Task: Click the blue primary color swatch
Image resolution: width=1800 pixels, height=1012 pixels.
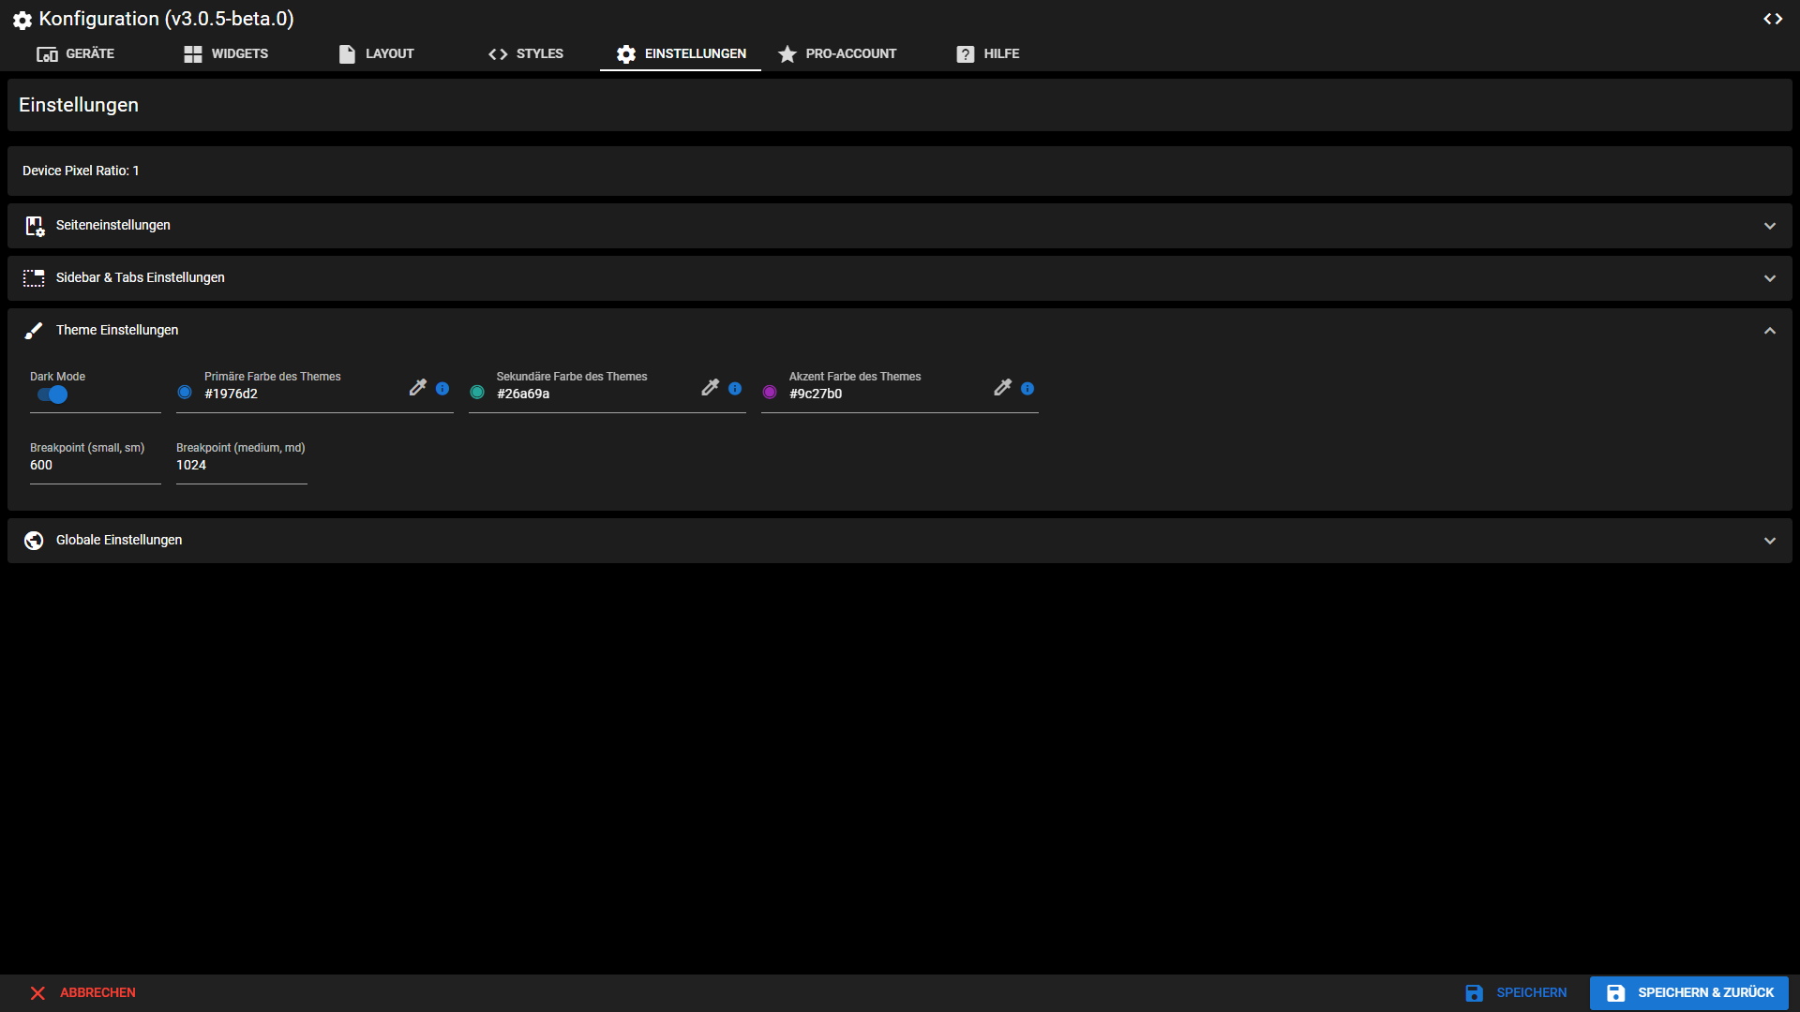Action: click(x=185, y=393)
